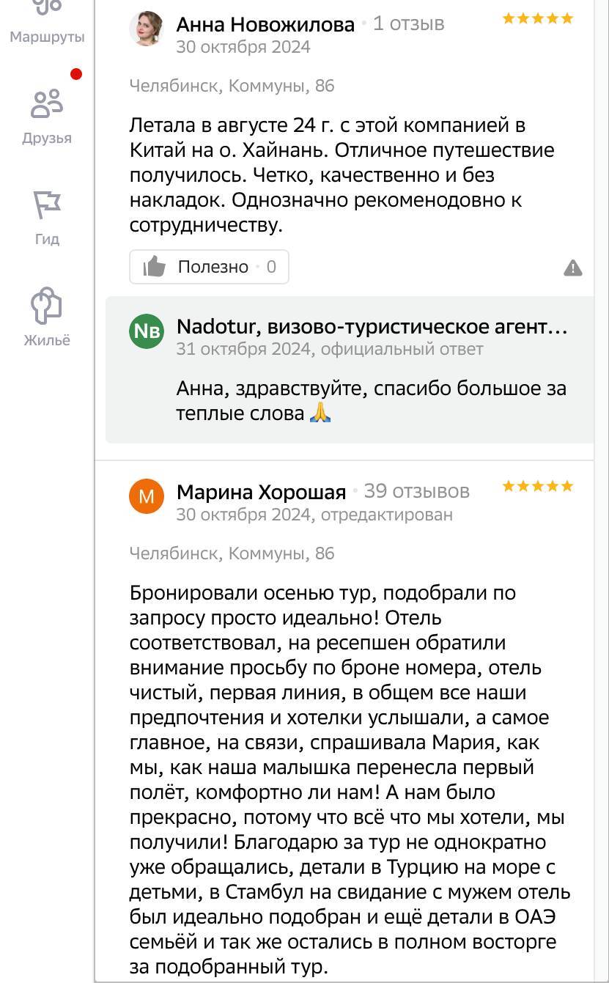Open the Челябинск, Коммуны, 86 address under Марина

pos(232,553)
